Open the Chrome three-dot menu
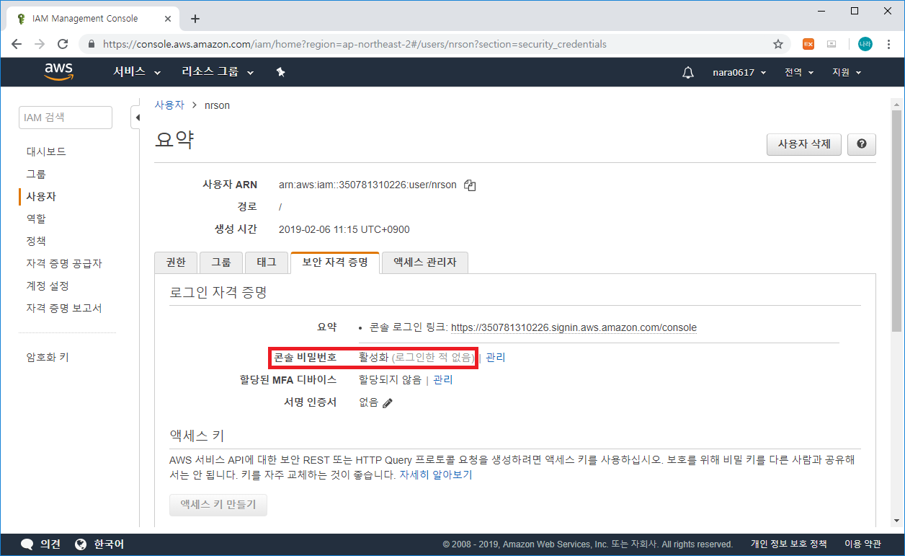Viewport: 905px width, 556px height. [x=889, y=44]
